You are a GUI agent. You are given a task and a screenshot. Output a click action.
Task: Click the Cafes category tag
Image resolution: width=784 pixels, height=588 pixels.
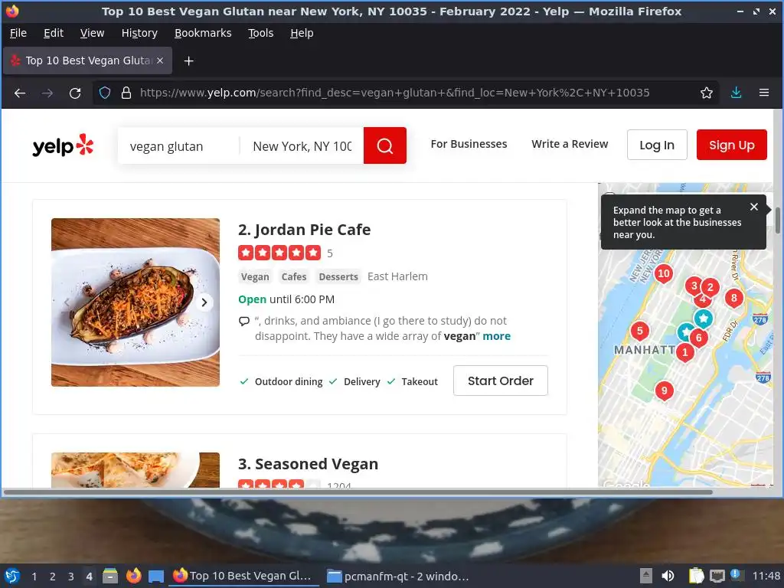tap(294, 276)
